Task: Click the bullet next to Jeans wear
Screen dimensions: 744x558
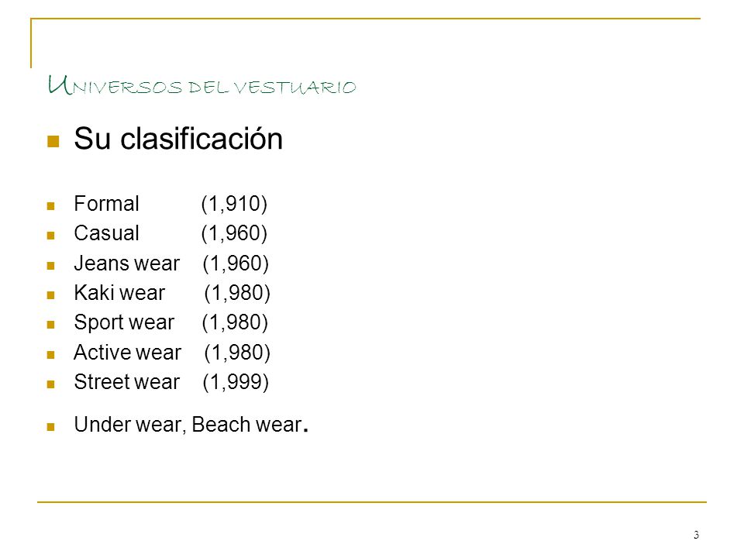Action: point(51,266)
